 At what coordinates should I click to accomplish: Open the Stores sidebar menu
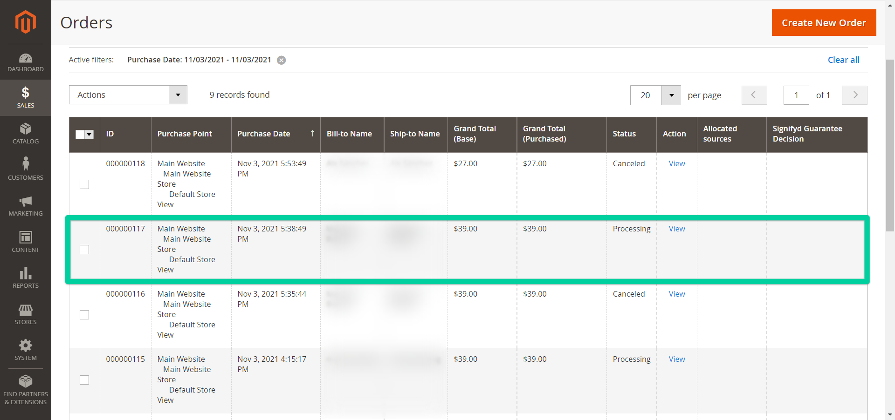click(x=25, y=314)
